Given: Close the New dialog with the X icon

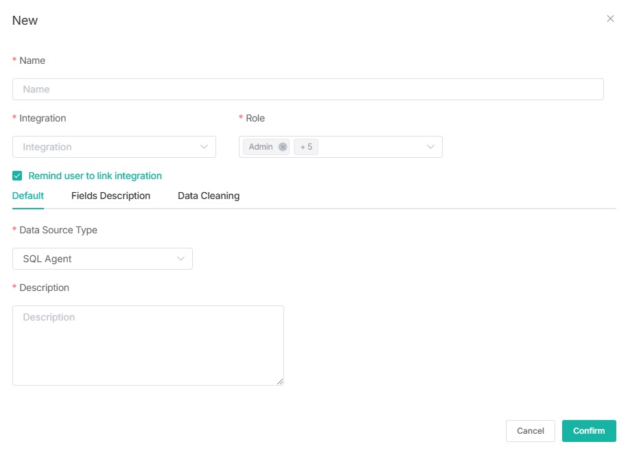Looking at the screenshot, I should coord(610,19).
